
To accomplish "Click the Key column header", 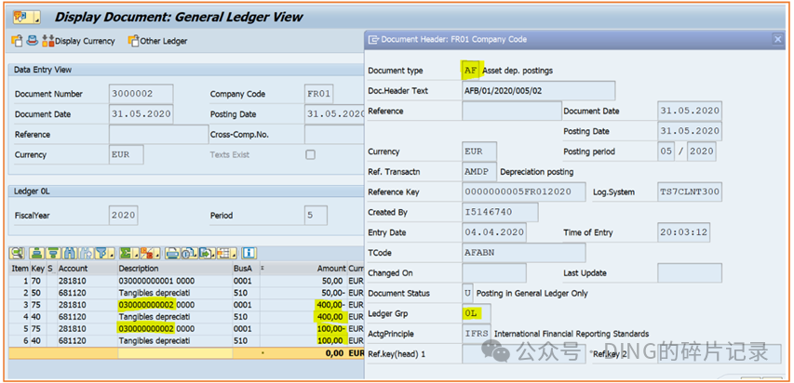I will (x=37, y=269).
